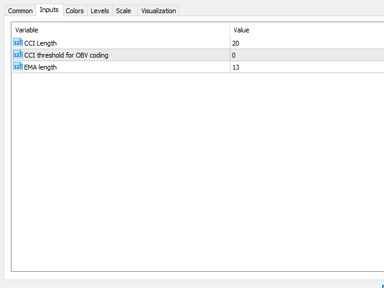Show the Visualization tab

pos(158,11)
